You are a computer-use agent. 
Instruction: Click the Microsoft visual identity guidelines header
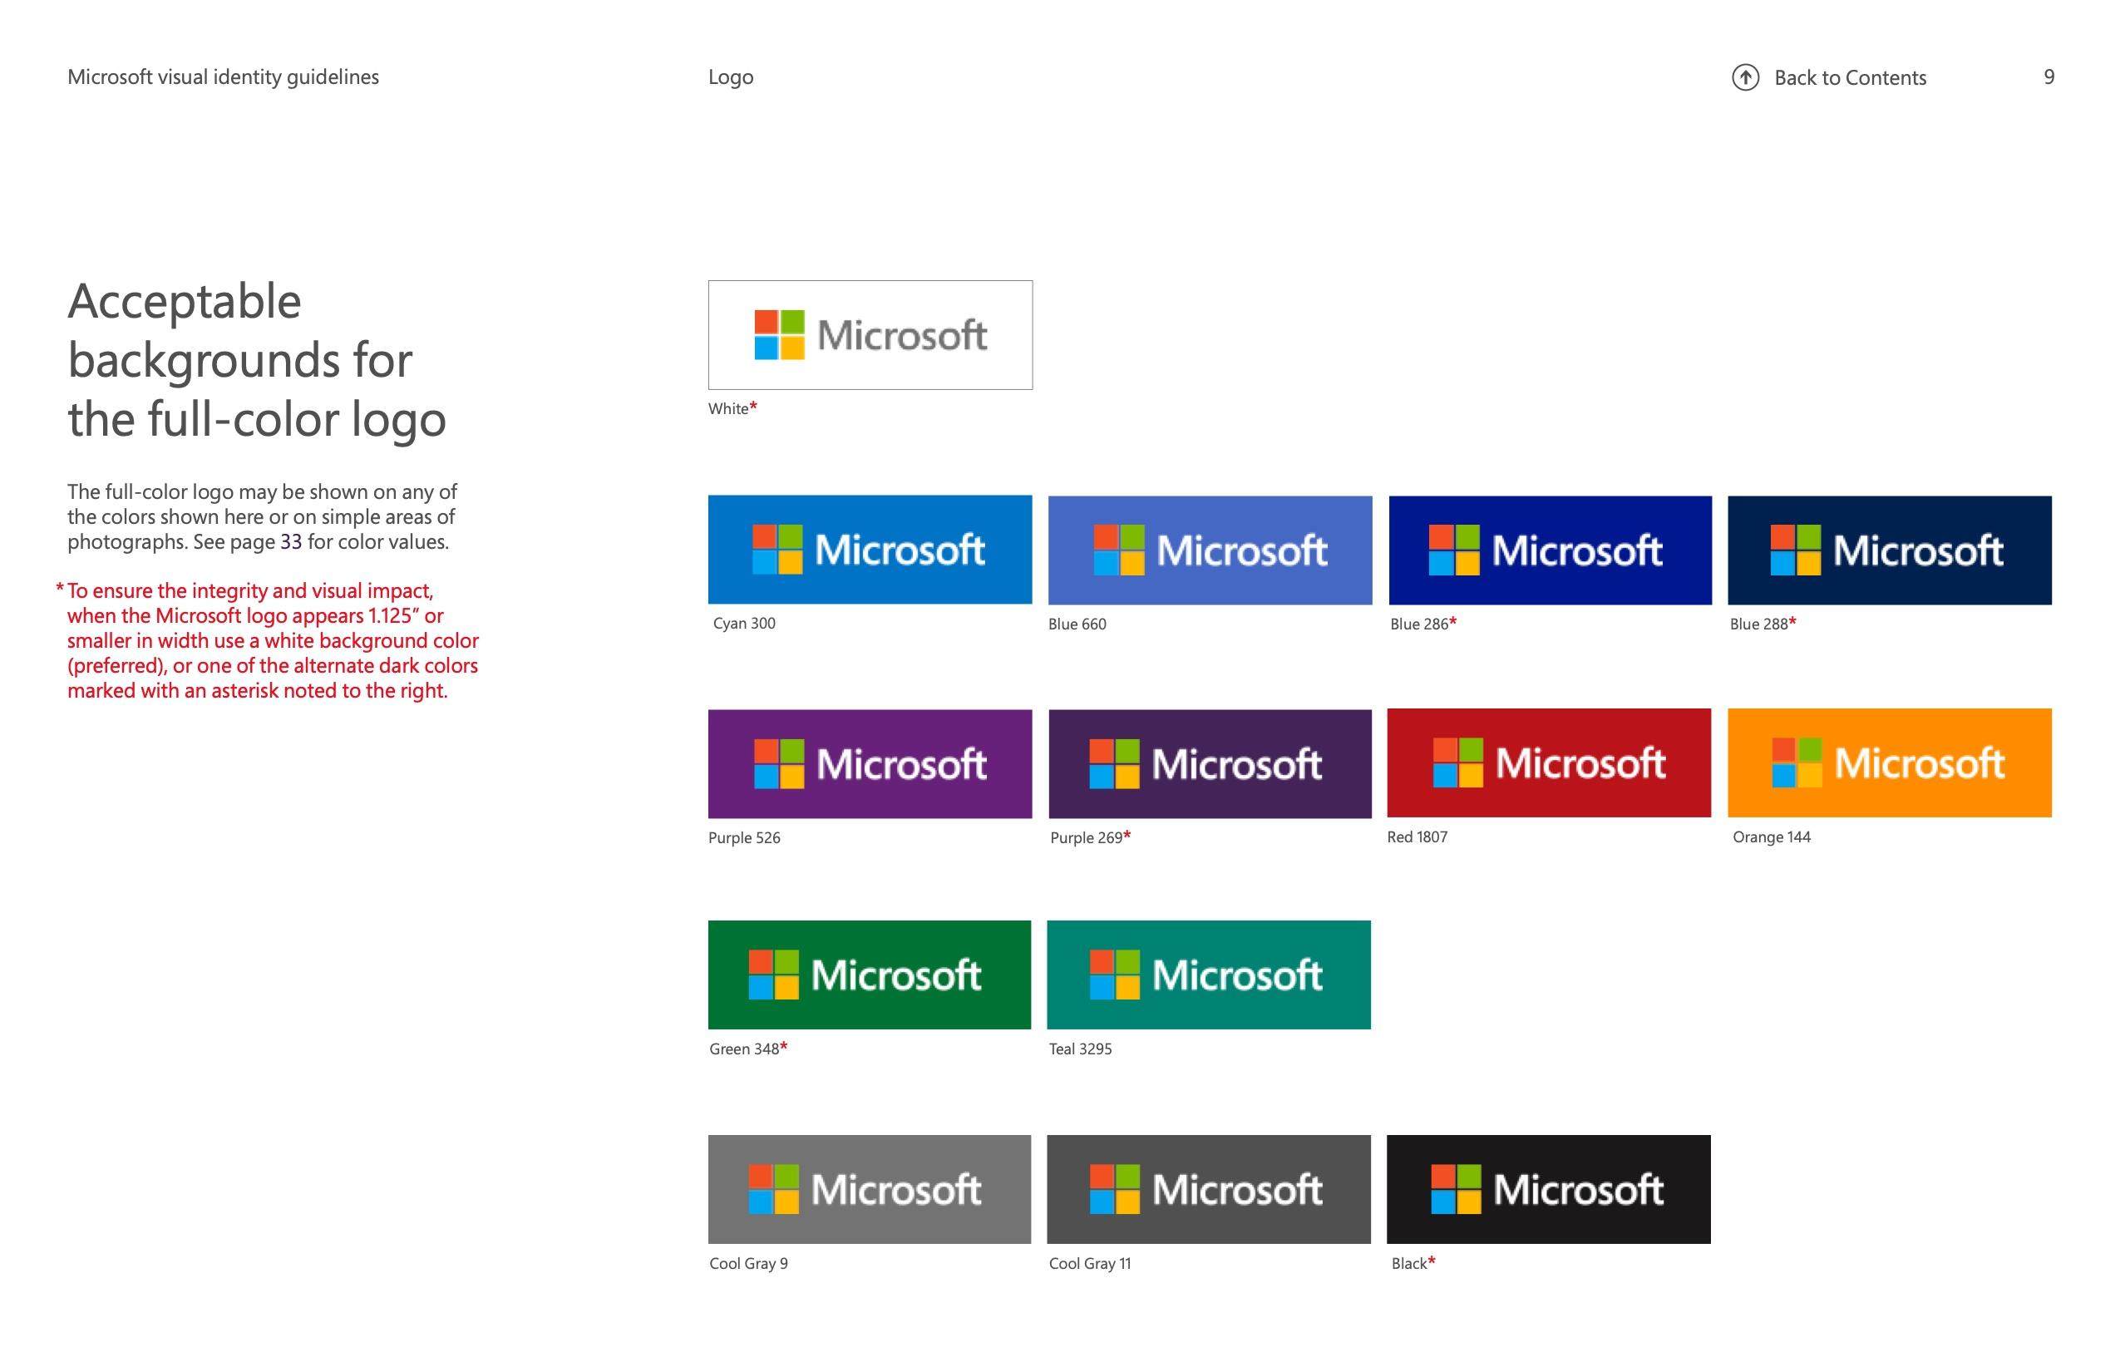pyautogui.click(x=224, y=77)
